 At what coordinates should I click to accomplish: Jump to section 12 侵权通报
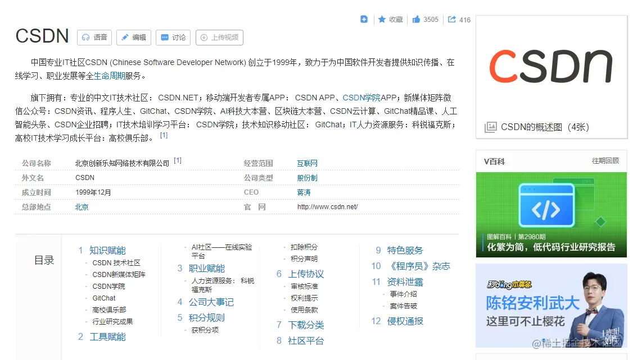405,321
